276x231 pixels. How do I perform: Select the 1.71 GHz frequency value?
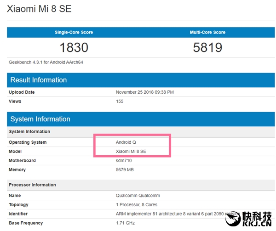pyautogui.click(x=125, y=223)
